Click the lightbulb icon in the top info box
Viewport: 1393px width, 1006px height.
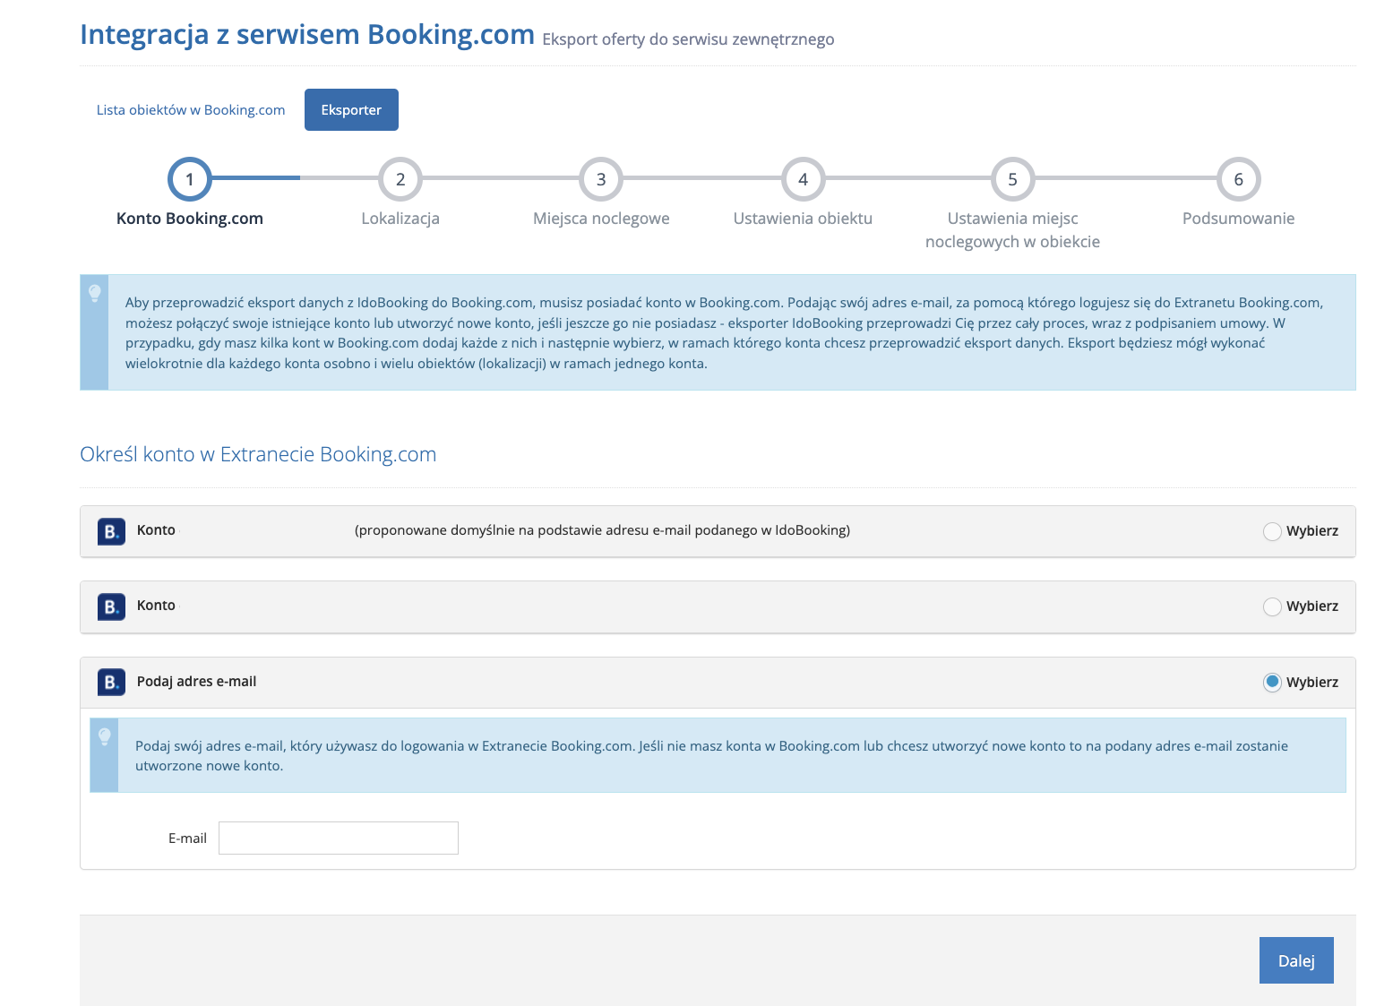(95, 293)
